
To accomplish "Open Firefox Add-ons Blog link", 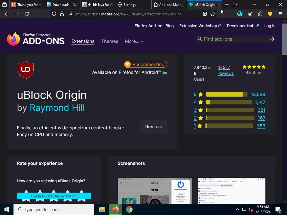I will coord(154,26).
